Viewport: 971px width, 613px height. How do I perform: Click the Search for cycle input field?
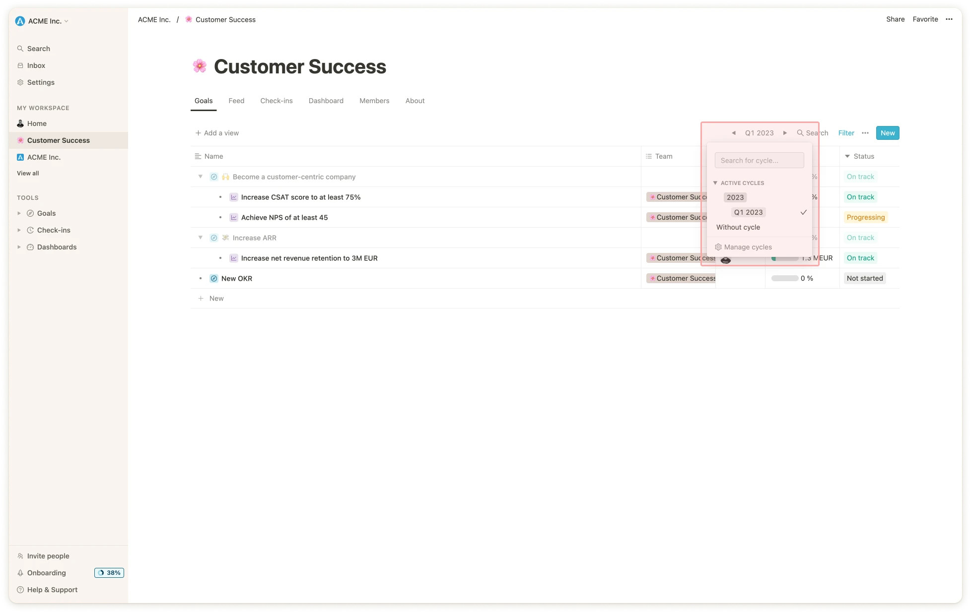click(759, 160)
